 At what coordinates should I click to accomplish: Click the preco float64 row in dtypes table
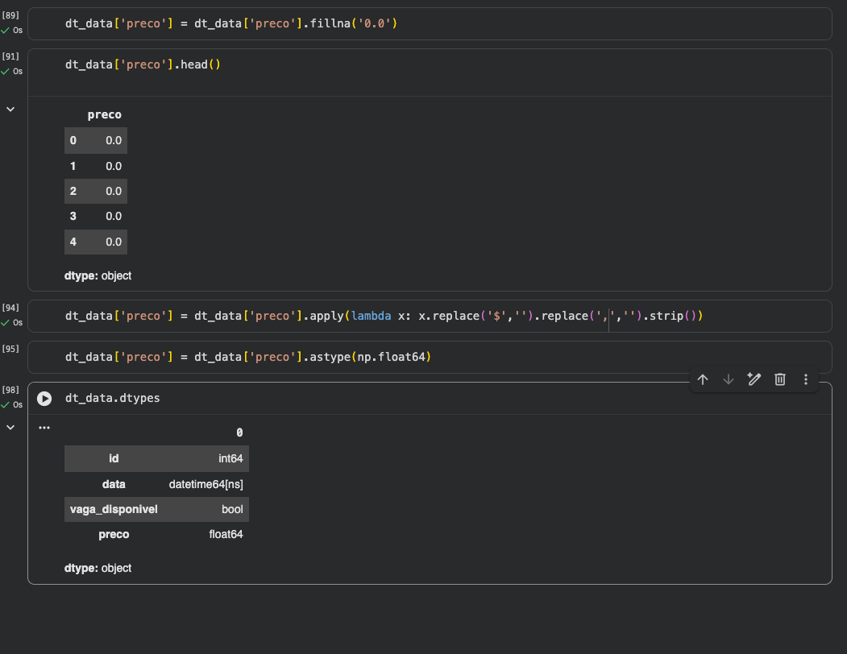(x=156, y=534)
